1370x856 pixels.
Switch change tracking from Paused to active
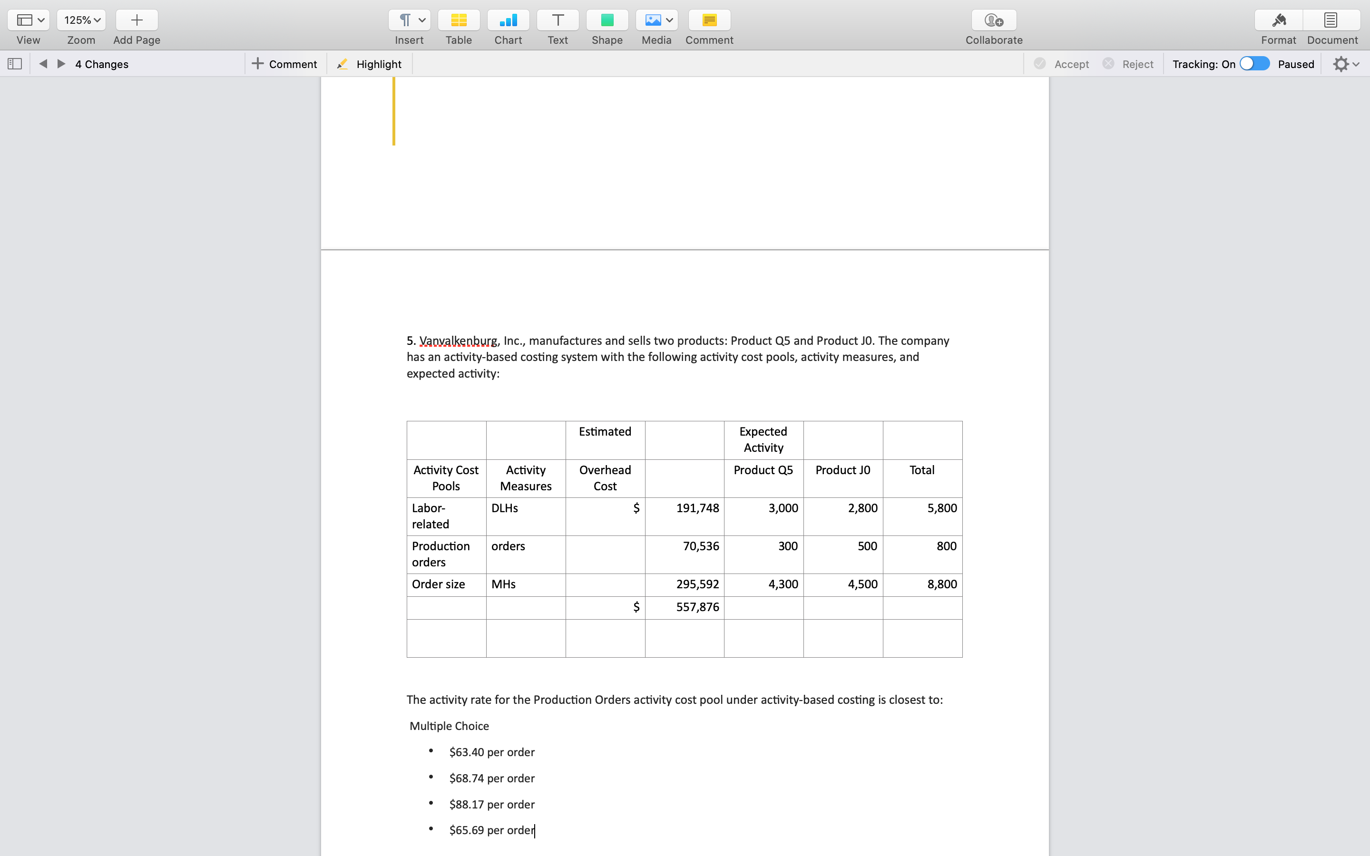(1253, 63)
